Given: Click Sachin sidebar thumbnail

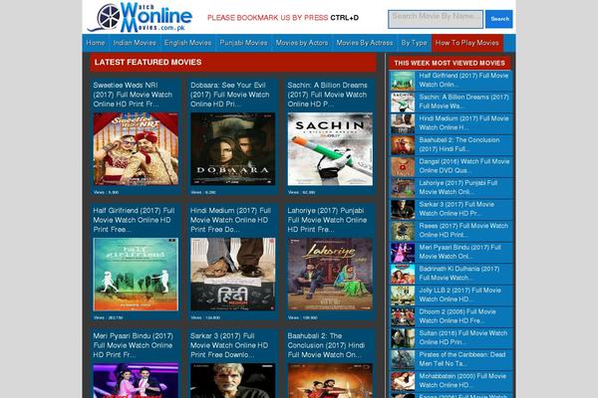Looking at the screenshot, I should coord(403,102).
